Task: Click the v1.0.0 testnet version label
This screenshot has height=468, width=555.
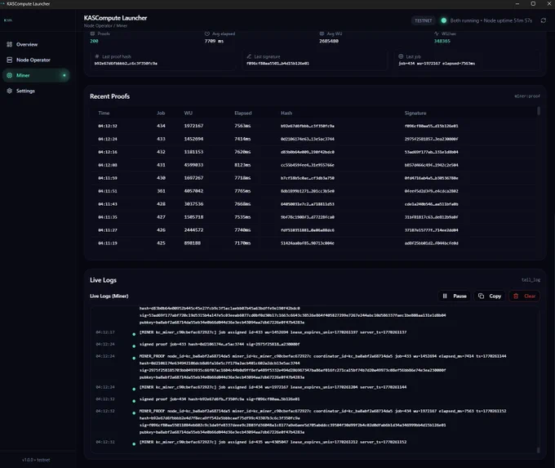Action: click(36, 460)
